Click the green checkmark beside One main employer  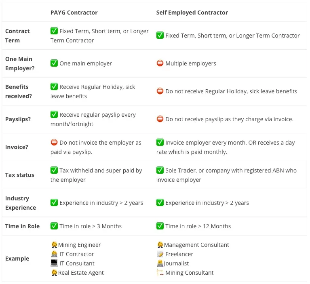[x=54, y=63]
